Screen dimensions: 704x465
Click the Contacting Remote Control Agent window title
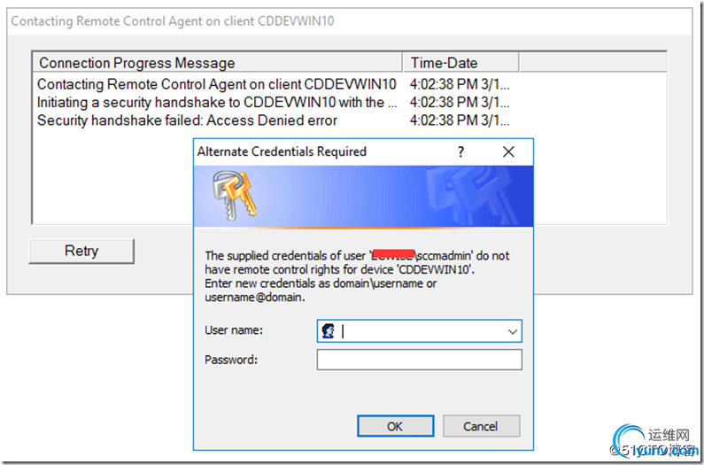pyautogui.click(x=173, y=21)
